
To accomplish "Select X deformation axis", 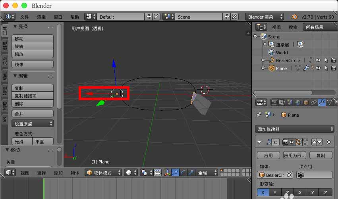I will [263, 193].
